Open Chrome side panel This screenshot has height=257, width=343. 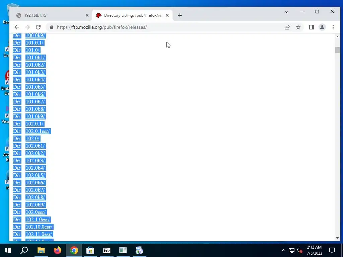[311, 27]
